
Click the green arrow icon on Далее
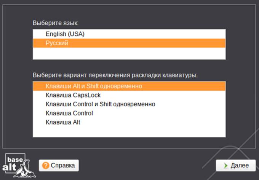coord(225,166)
